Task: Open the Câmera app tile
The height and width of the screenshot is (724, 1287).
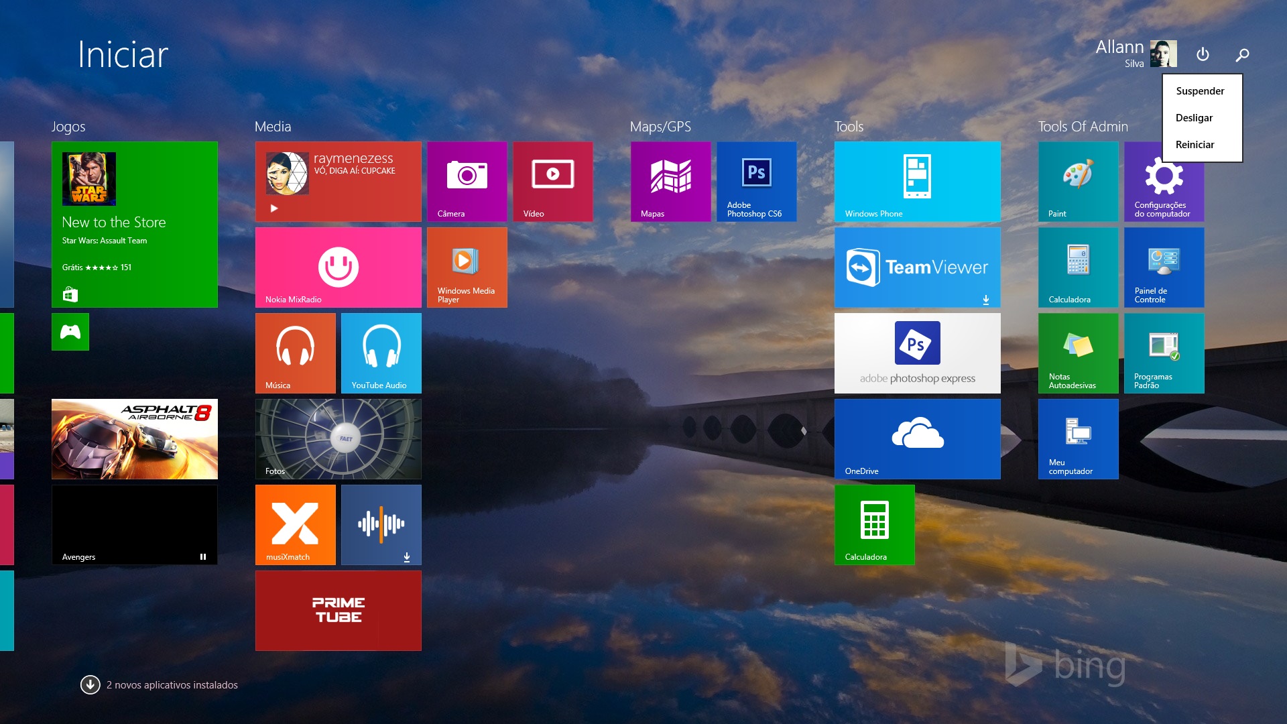Action: 467,181
